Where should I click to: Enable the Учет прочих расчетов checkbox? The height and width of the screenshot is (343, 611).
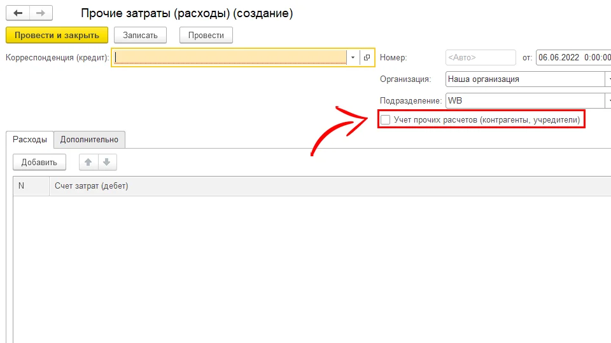385,119
